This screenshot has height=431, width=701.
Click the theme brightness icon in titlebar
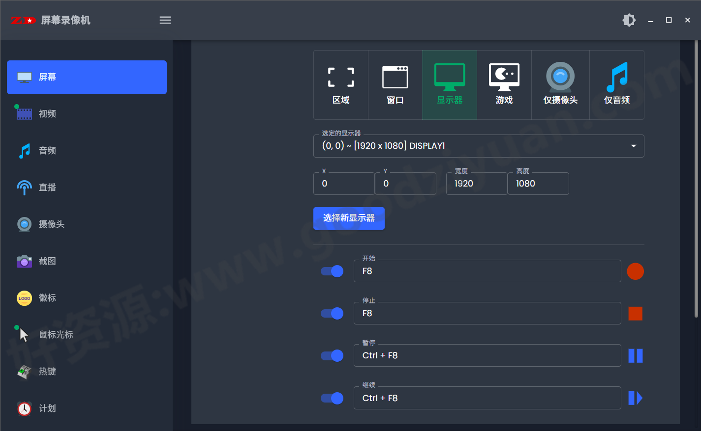pyautogui.click(x=629, y=20)
